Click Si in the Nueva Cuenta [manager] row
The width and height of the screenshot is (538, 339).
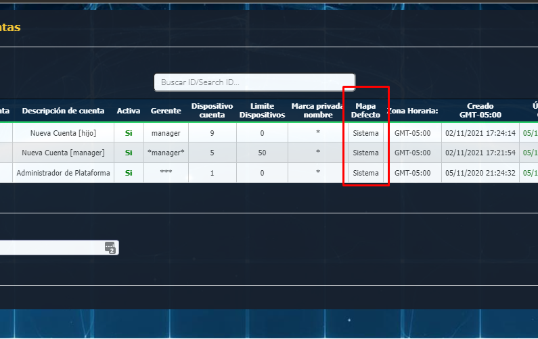(x=129, y=153)
